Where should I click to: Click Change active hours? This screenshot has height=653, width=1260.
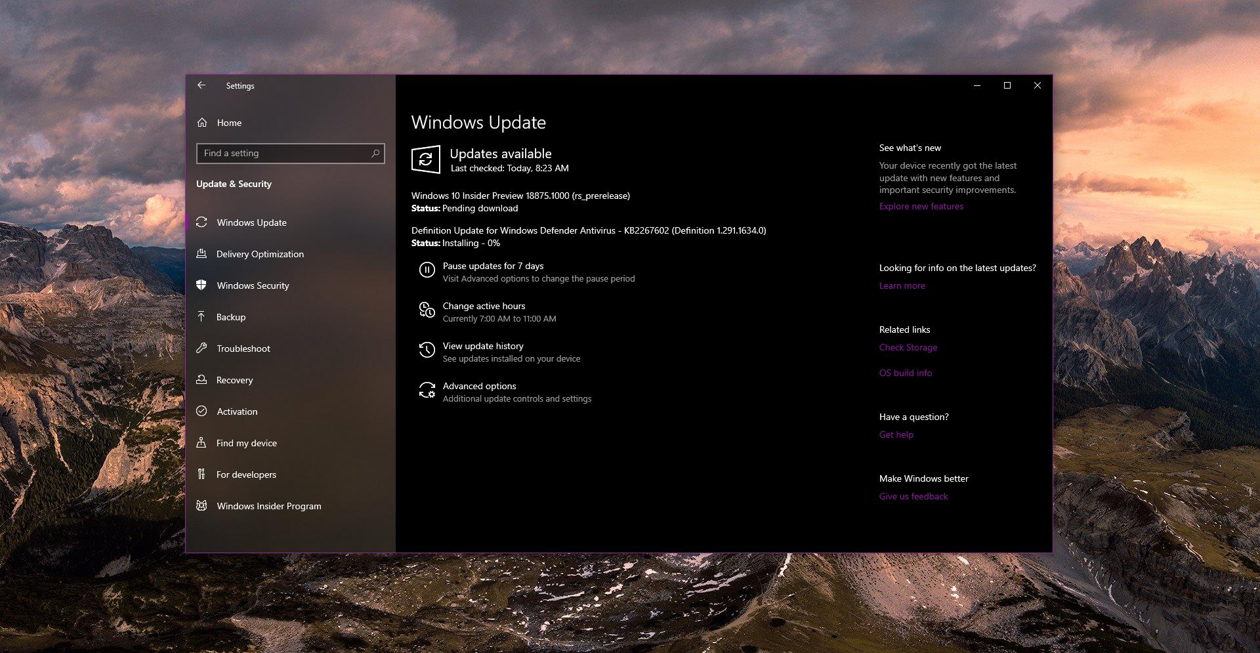click(484, 306)
